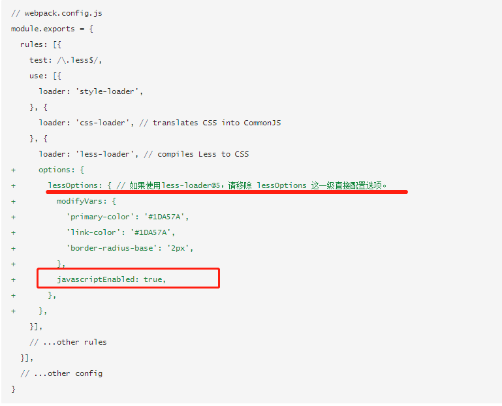Click the '// ...other config' comment
502x406 pixels.
(61, 373)
